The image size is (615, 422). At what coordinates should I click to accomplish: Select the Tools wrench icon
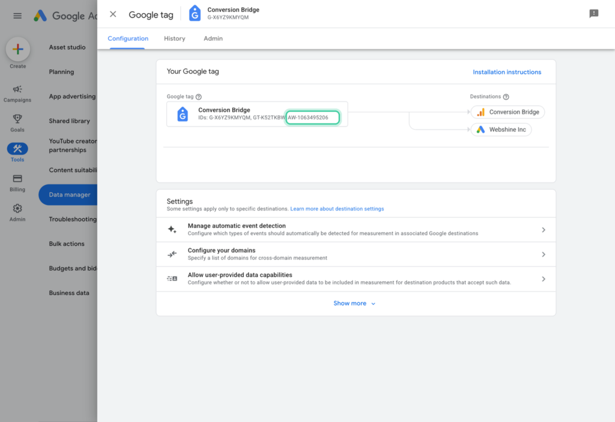(17, 148)
